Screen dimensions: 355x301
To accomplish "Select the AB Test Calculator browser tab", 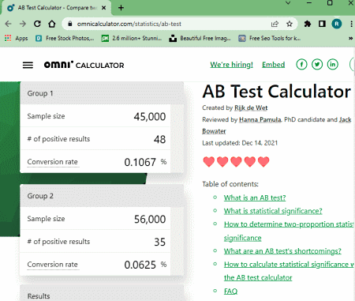I will tap(57, 8).
